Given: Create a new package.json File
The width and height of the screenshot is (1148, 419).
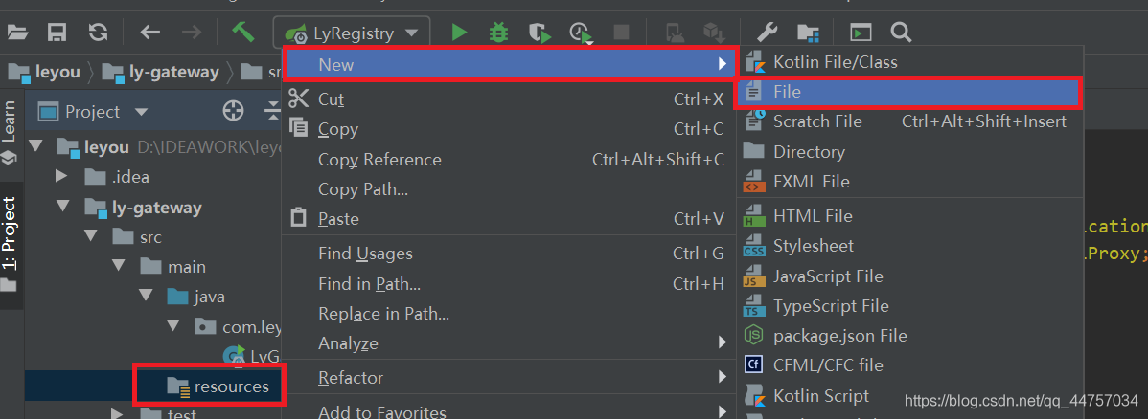Looking at the screenshot, I should 910,336.
